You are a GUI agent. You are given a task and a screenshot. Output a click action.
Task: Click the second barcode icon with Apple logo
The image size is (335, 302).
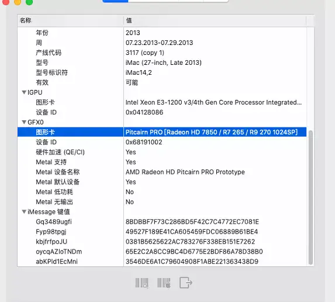click(164, 283)
